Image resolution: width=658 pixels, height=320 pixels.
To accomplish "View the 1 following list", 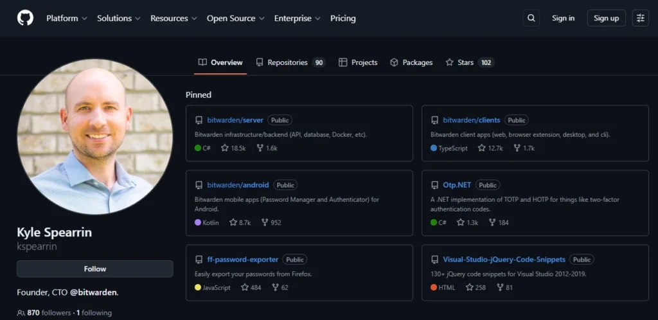I will click(x=94, y=313).
